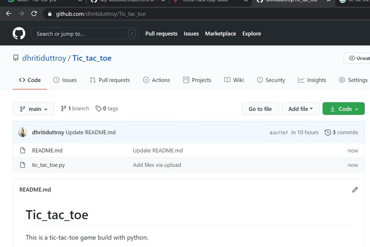View the 1 branch link
The height and width of the screenshot is (247, 370).
click(x=75, y=109)
